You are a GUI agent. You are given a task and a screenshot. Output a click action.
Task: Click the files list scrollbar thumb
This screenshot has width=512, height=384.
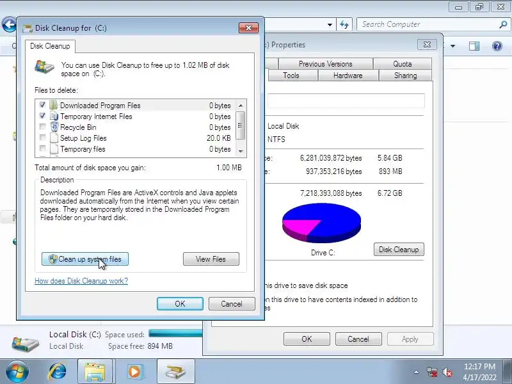(241, 125)
